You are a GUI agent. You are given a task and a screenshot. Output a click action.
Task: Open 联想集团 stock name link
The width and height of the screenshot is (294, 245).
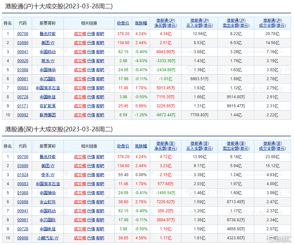coord(48,115)
